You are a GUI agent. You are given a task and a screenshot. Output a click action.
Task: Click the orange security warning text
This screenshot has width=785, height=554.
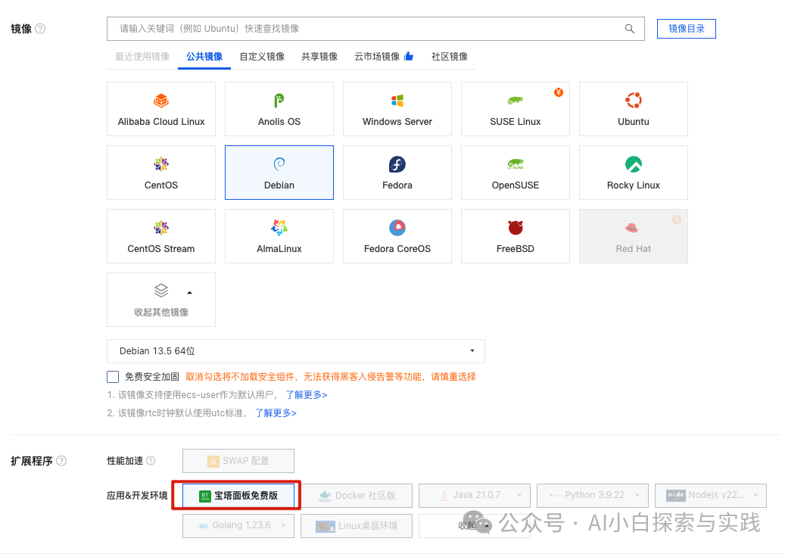[330, 377]
